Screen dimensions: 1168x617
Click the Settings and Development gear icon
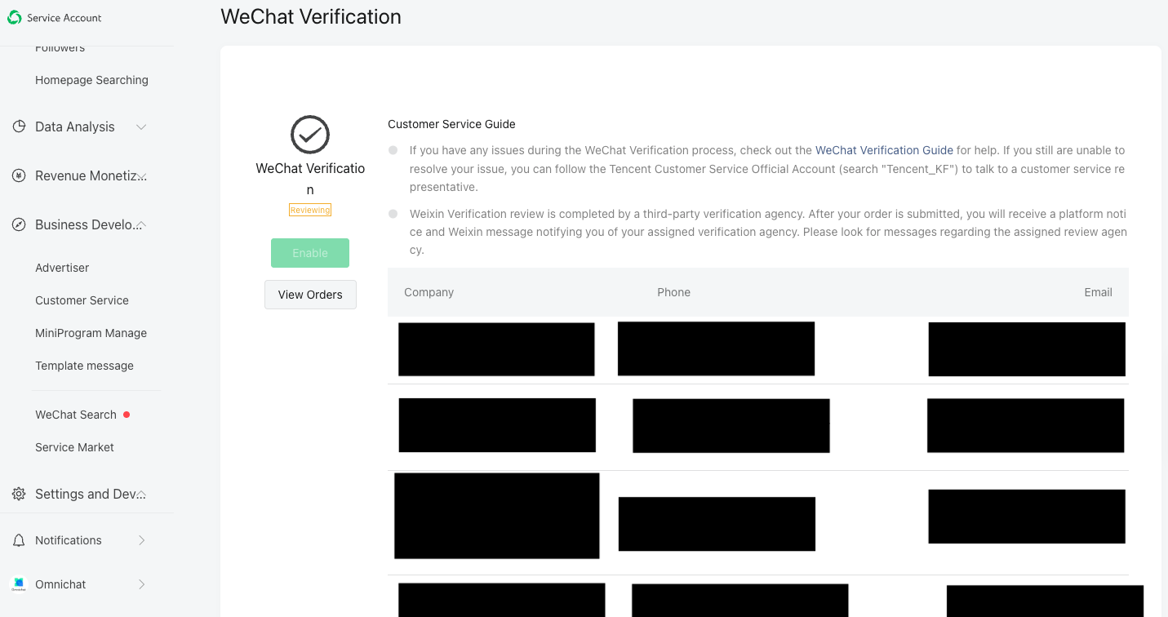19,494
